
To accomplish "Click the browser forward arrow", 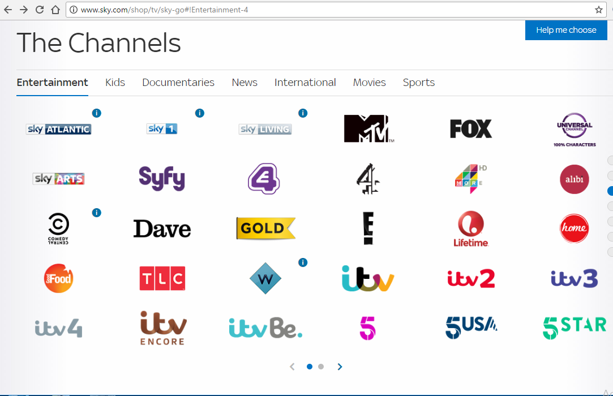I will point(23,10).
